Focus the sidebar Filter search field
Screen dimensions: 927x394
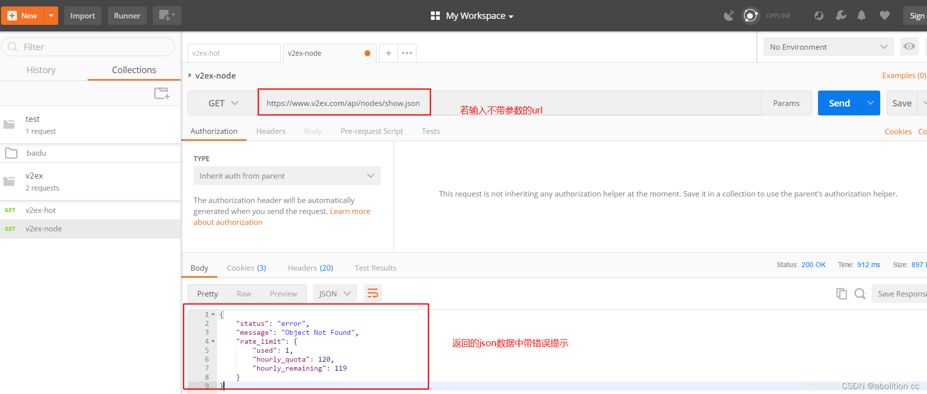[x=88, y=47]
